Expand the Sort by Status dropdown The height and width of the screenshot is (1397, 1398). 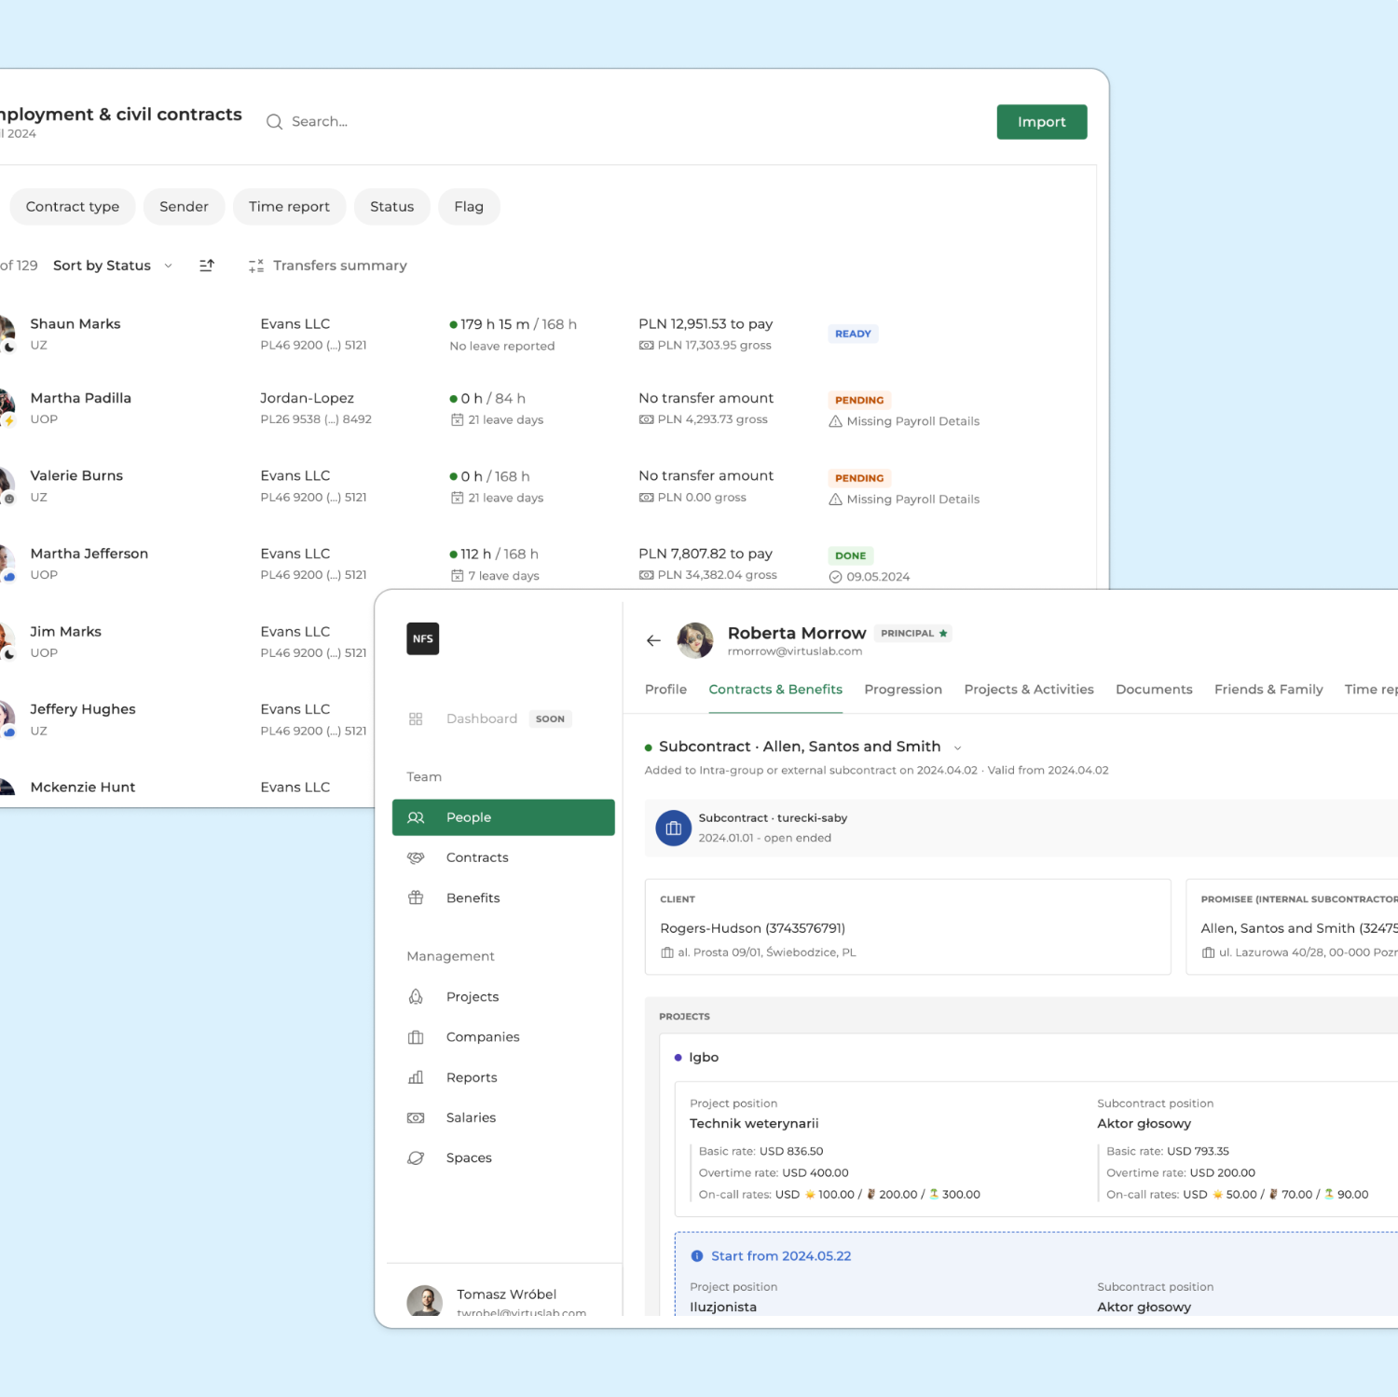113,266
